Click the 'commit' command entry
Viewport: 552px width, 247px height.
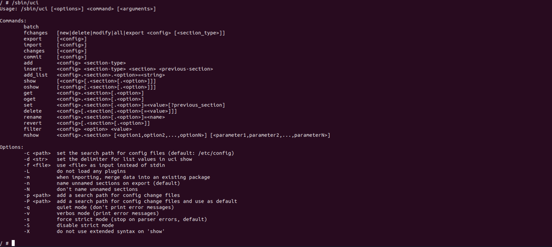[32, 57]
